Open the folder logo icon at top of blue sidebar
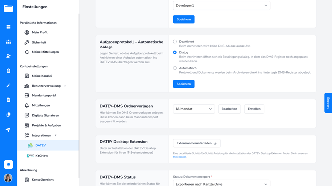This screenshot has width=332, height=186. coord(8,8)
